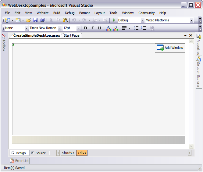Open the Community menu
The height and width of the screenshot is (172, 203).
[x=147, y=13]
